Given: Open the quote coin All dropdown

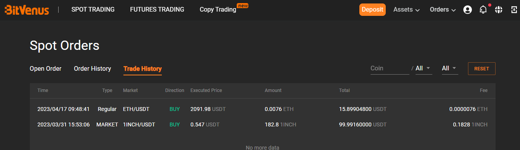Looking at the screenshot, I should (x=424, y=68).
